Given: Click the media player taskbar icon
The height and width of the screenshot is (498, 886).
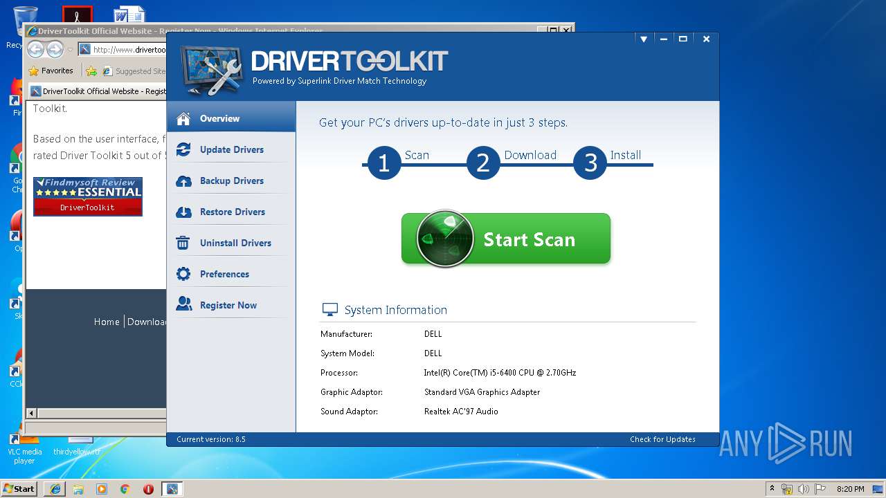Looking at the screenshot, I should click(102, 489).
